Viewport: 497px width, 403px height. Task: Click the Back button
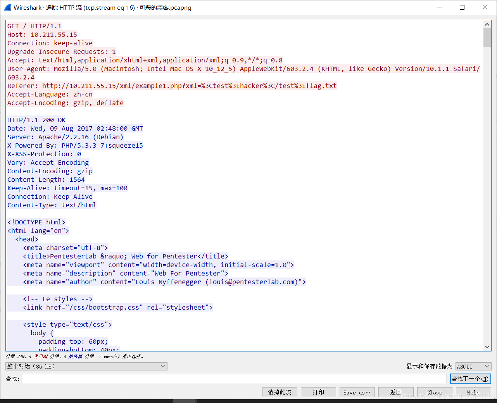(396, 392)
